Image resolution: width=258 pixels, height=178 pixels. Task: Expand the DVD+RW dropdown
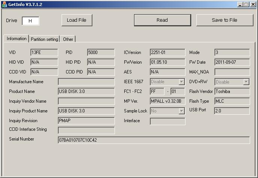point(246,82)
